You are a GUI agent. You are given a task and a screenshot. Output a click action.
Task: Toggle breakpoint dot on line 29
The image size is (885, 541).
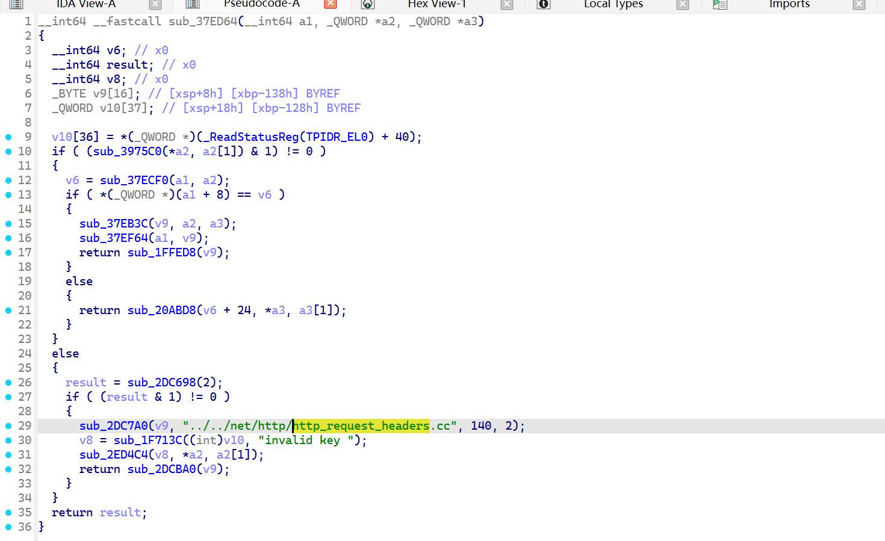(8, 426)
